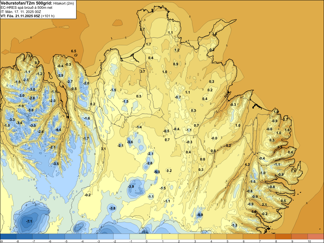
Task: Select the '-3.3' temperature value
Action: click(x=12, y=120)
